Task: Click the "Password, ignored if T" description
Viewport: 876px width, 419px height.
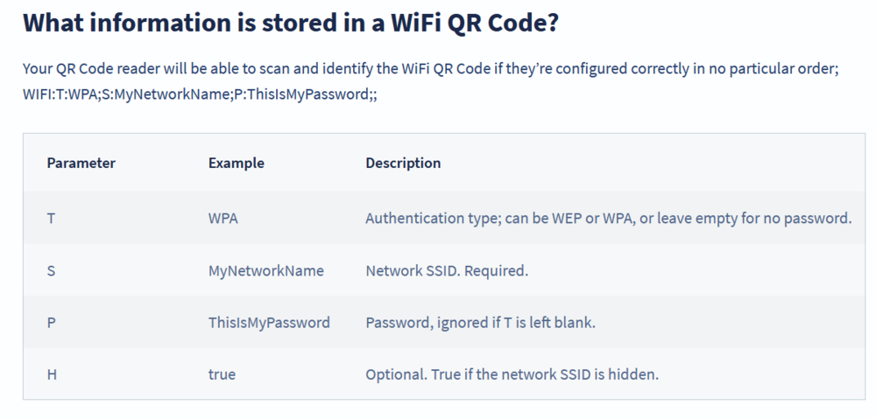Action: click(x=480, y=322)
